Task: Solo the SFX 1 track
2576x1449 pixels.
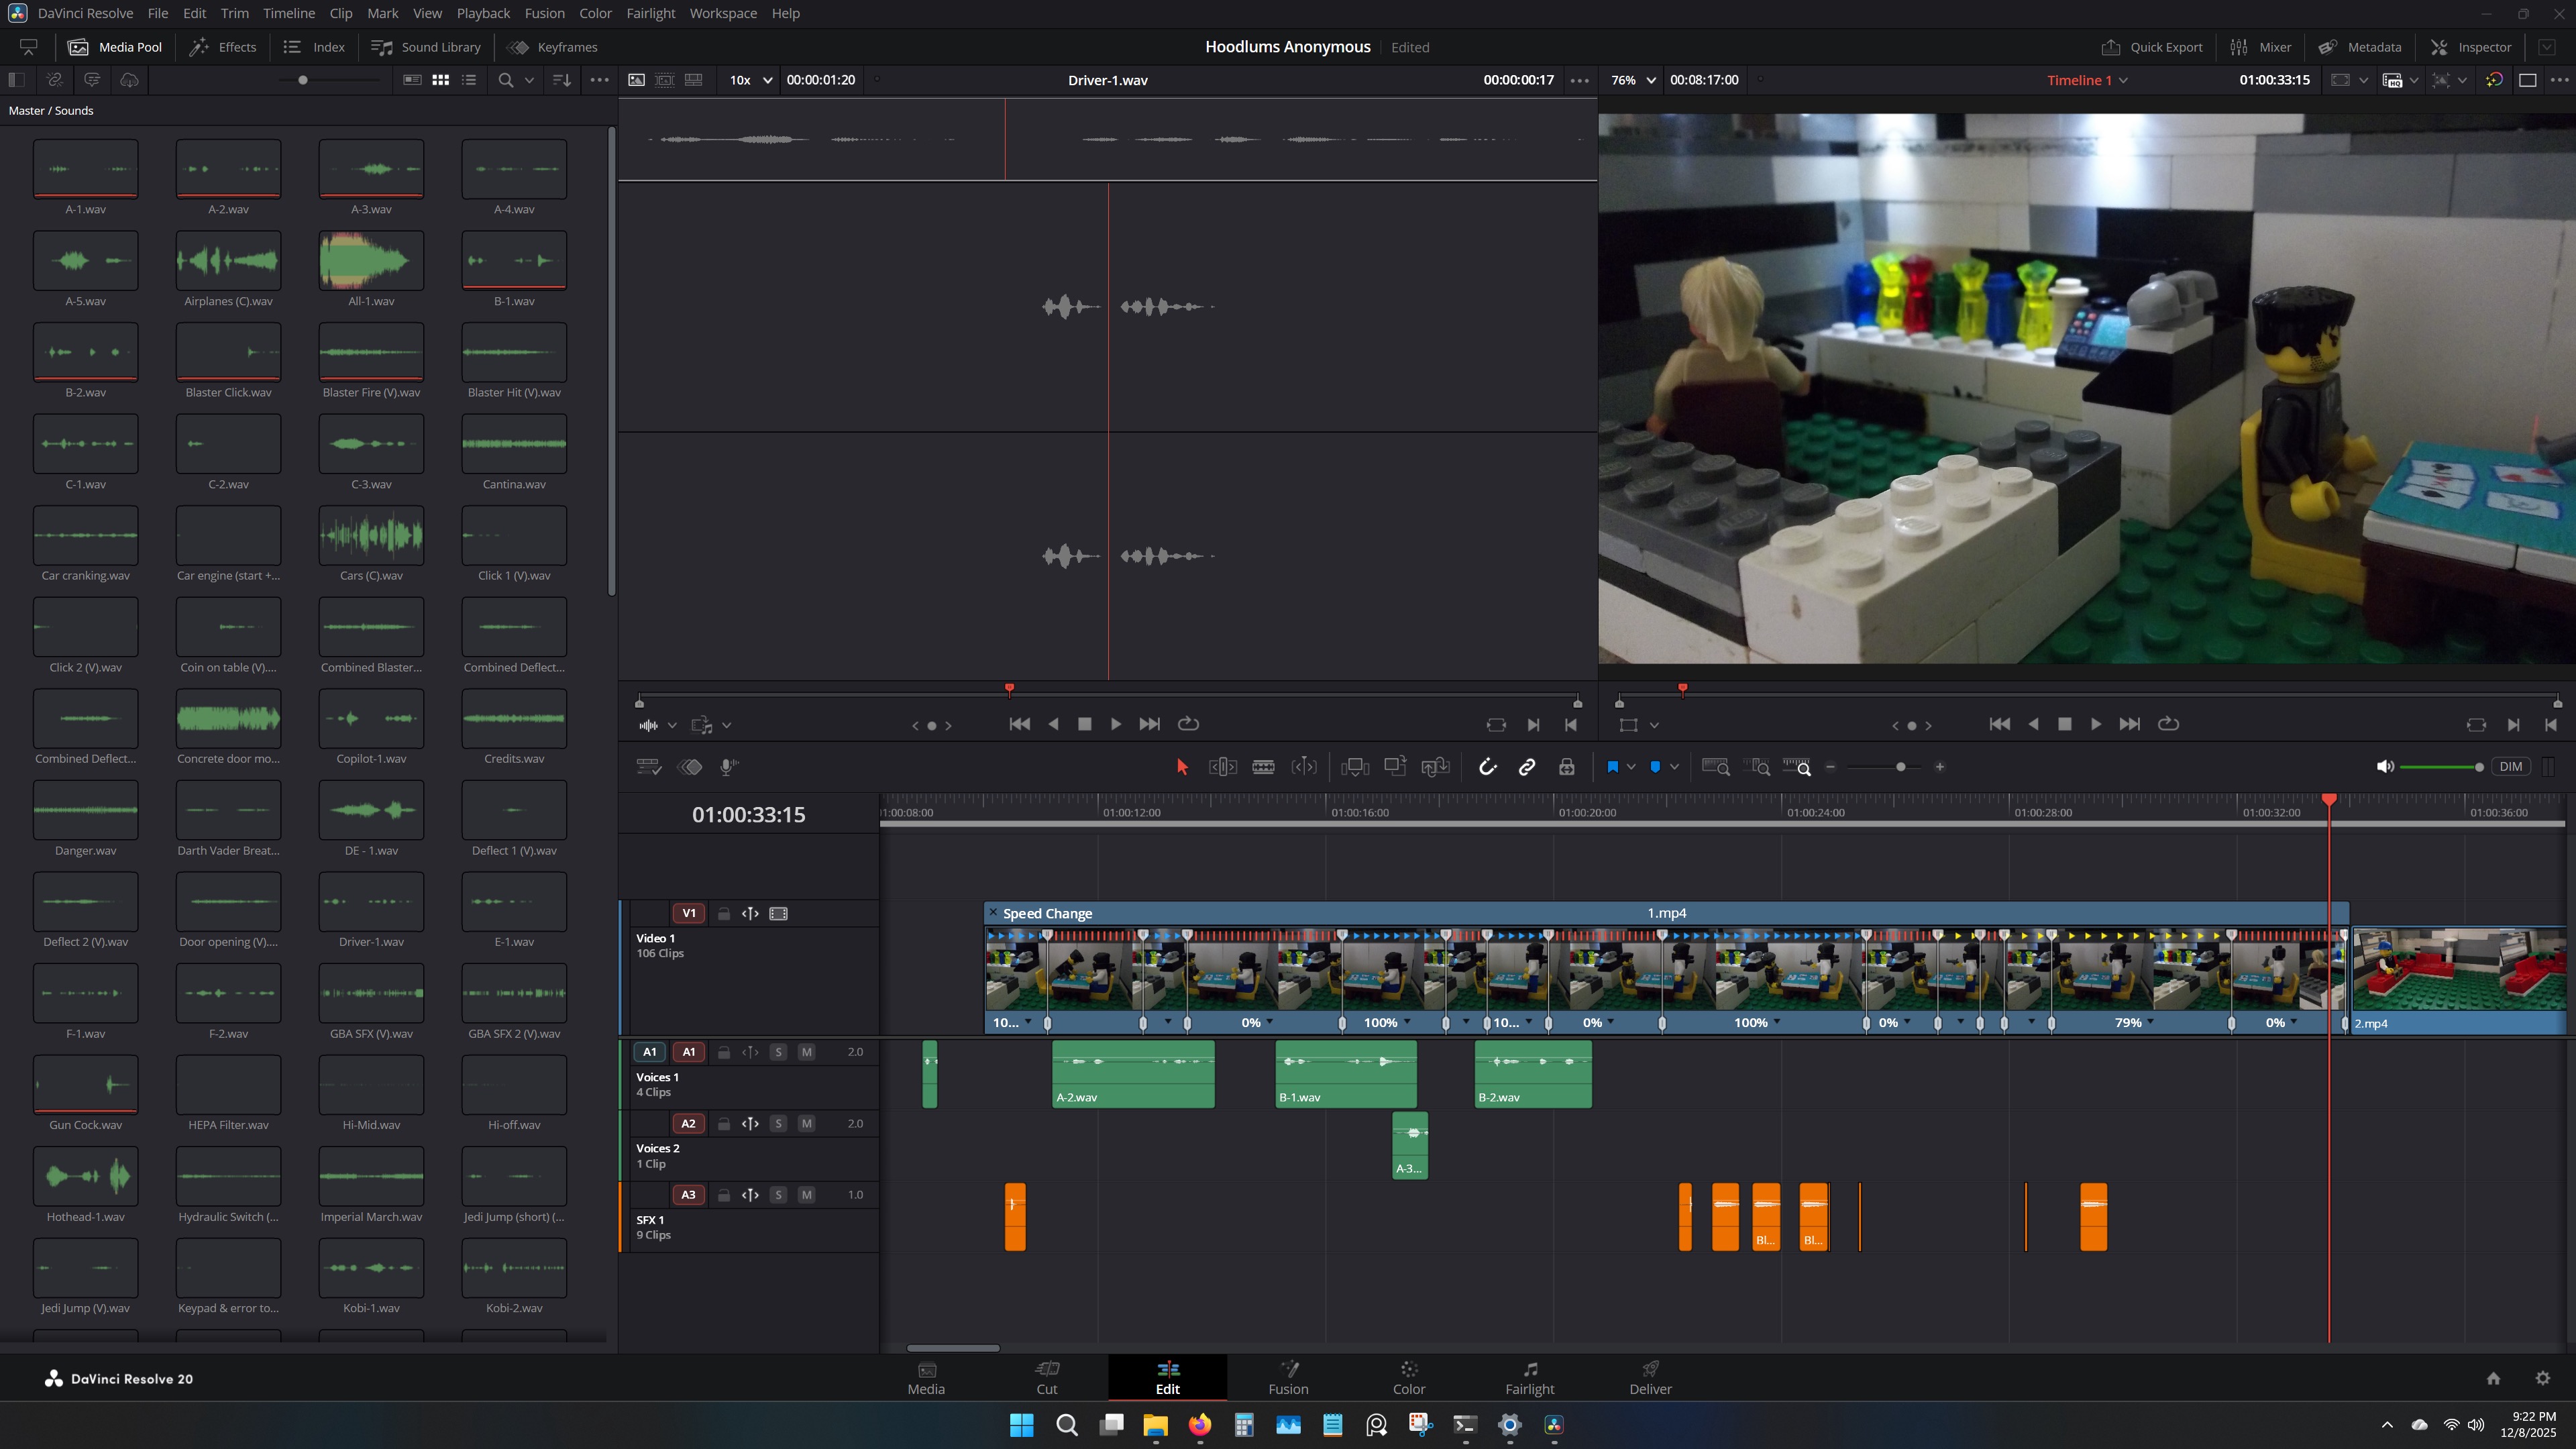Action: tap(778, 1195)
